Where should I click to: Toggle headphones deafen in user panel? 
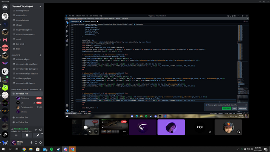click(36, 142)
